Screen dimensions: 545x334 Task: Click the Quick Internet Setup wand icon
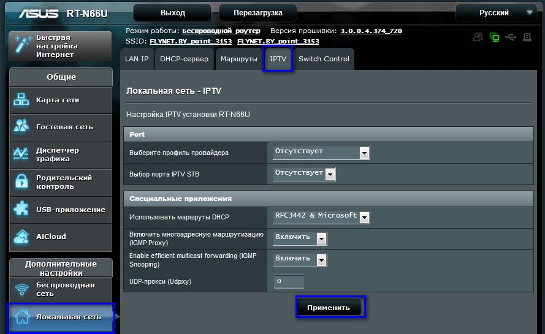coord(23,45)
